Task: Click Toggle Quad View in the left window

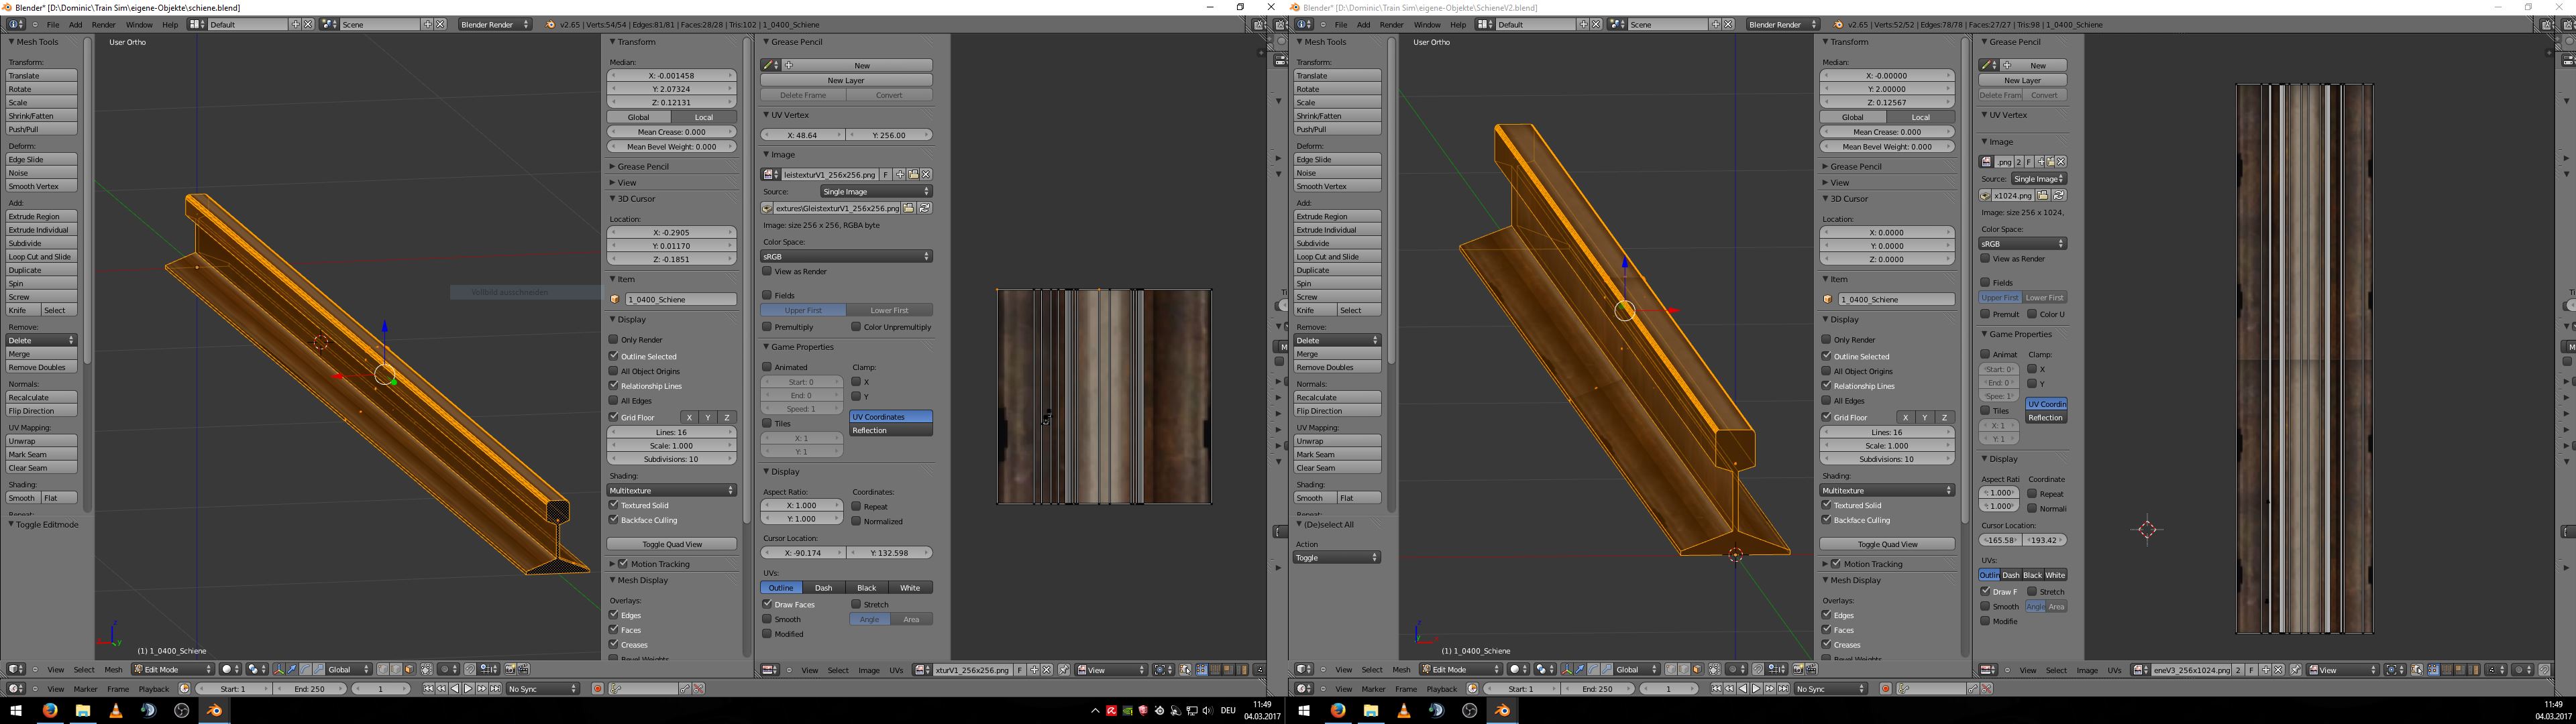Action: click(x=671, y=544)
